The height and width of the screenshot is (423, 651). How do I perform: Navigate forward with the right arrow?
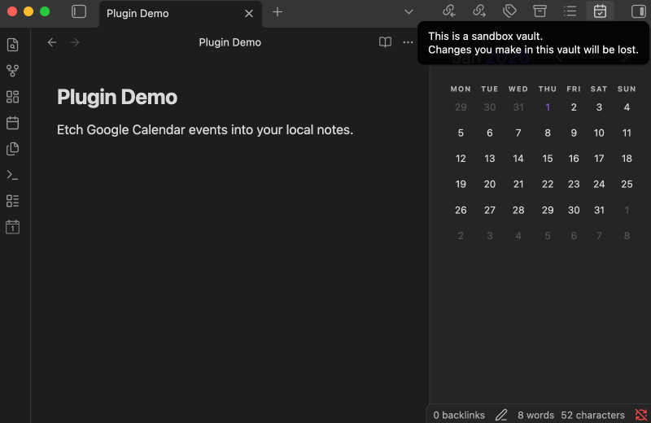[75, 42]
